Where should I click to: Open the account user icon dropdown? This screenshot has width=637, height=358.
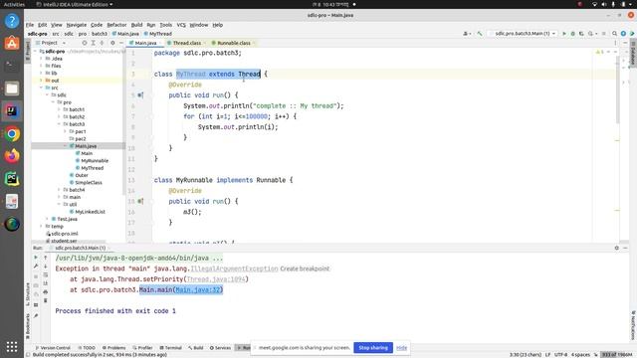[x=467, y=34]
